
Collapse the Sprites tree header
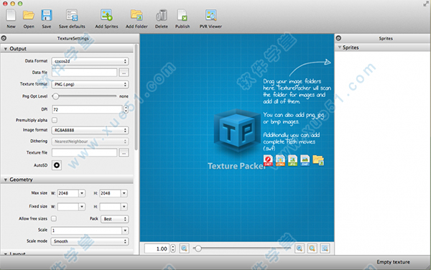coord(340,47)
